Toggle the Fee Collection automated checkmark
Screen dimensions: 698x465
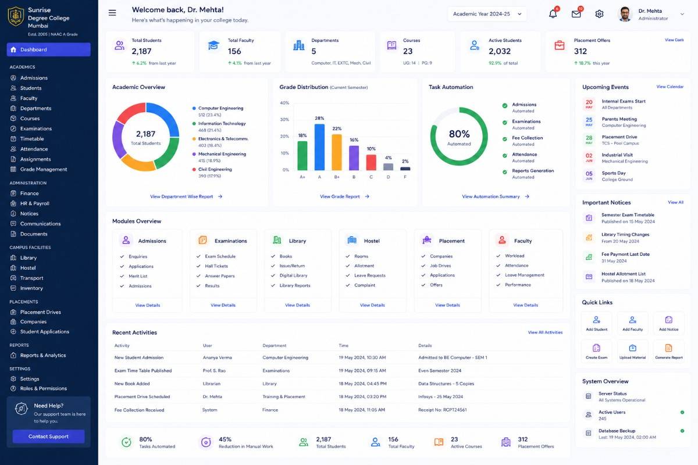504,139
